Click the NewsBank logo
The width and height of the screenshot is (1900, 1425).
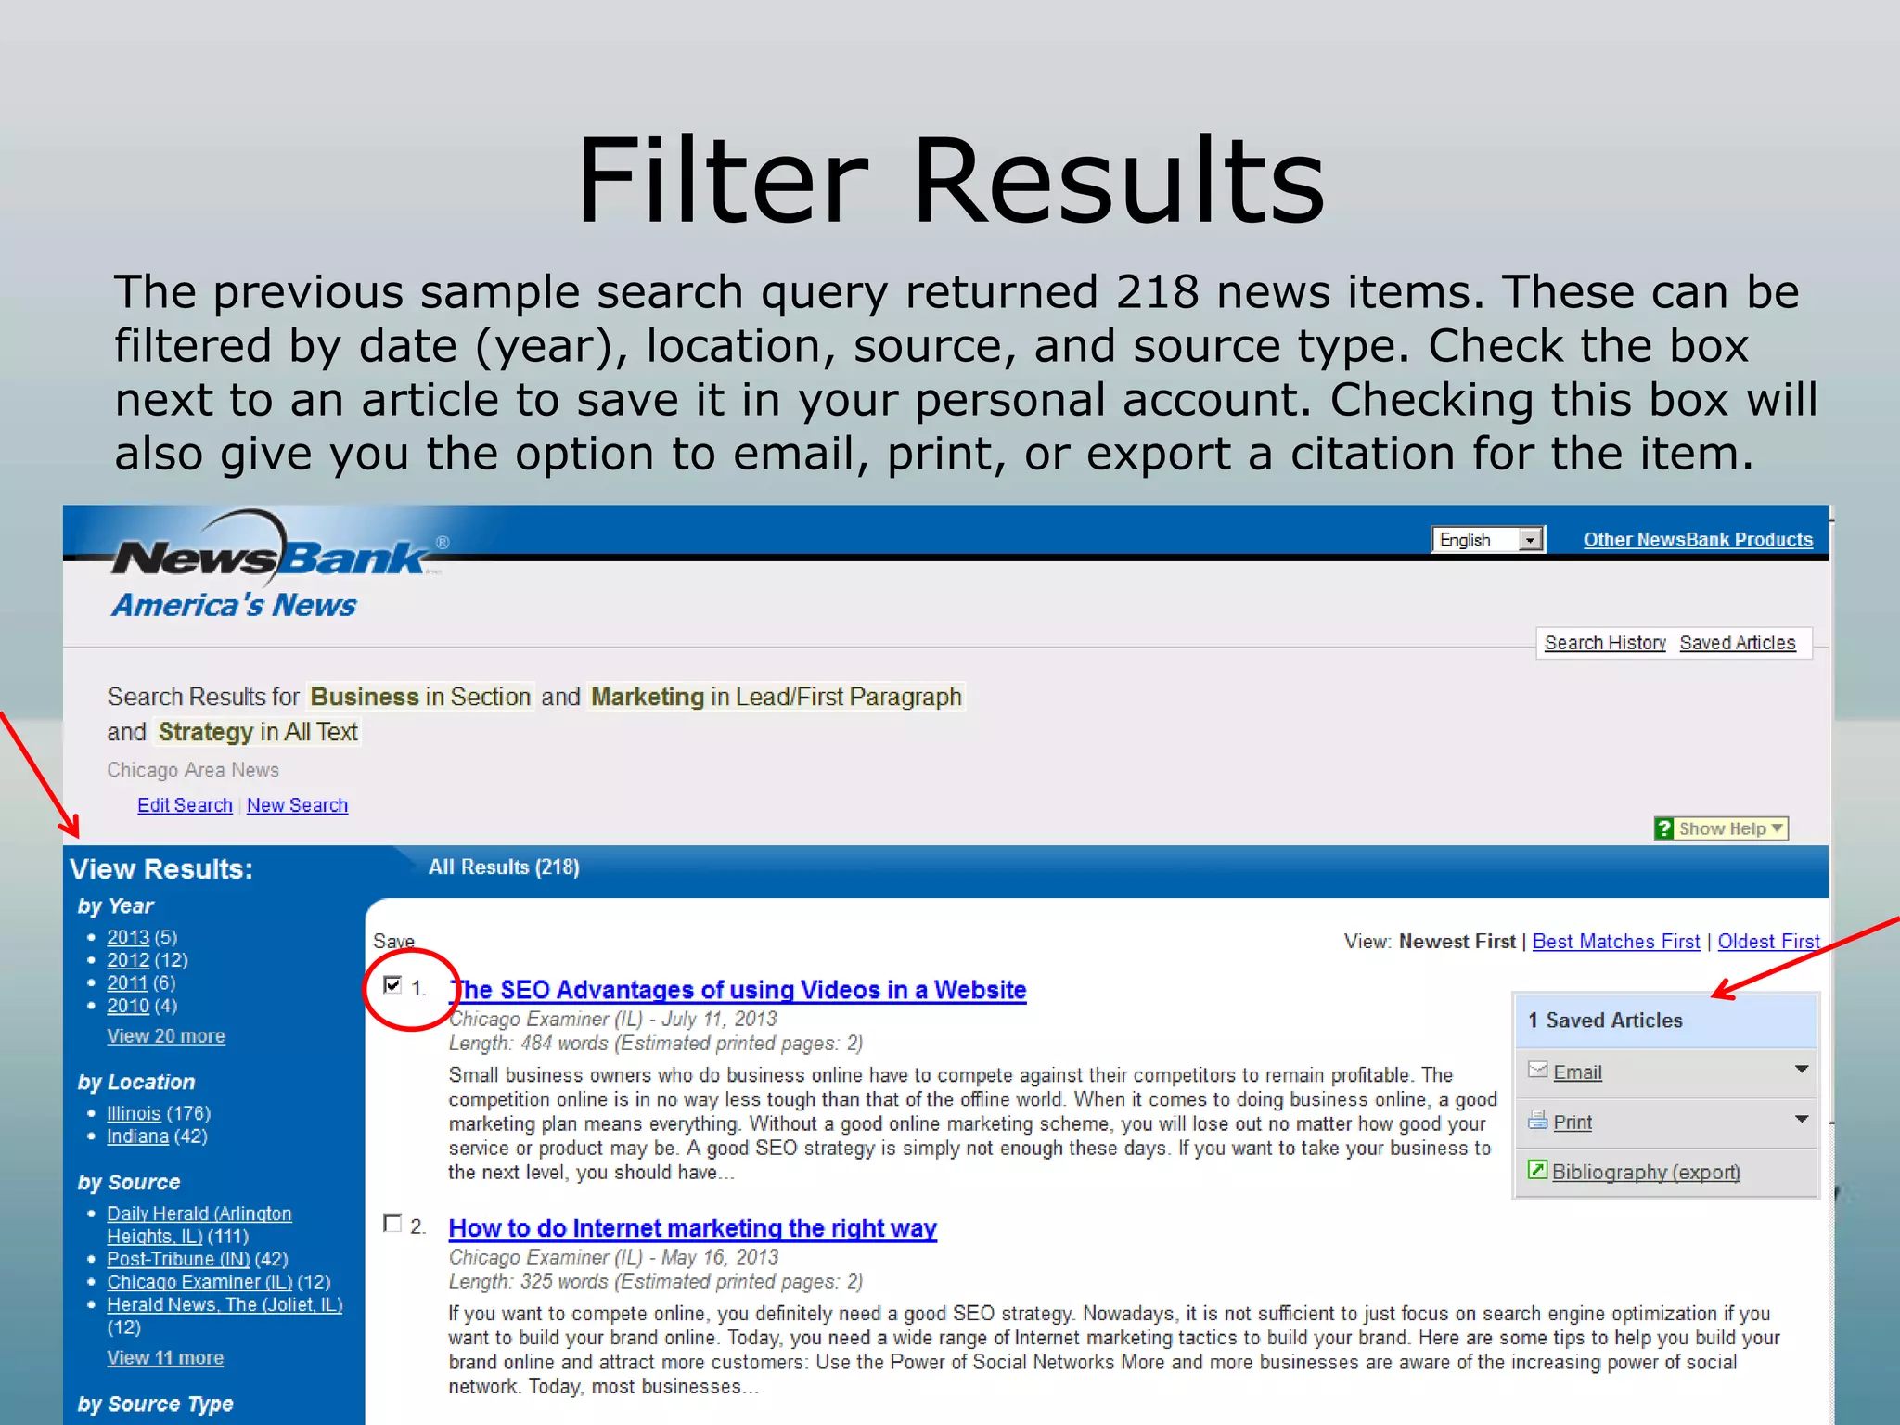click(278, 549)
